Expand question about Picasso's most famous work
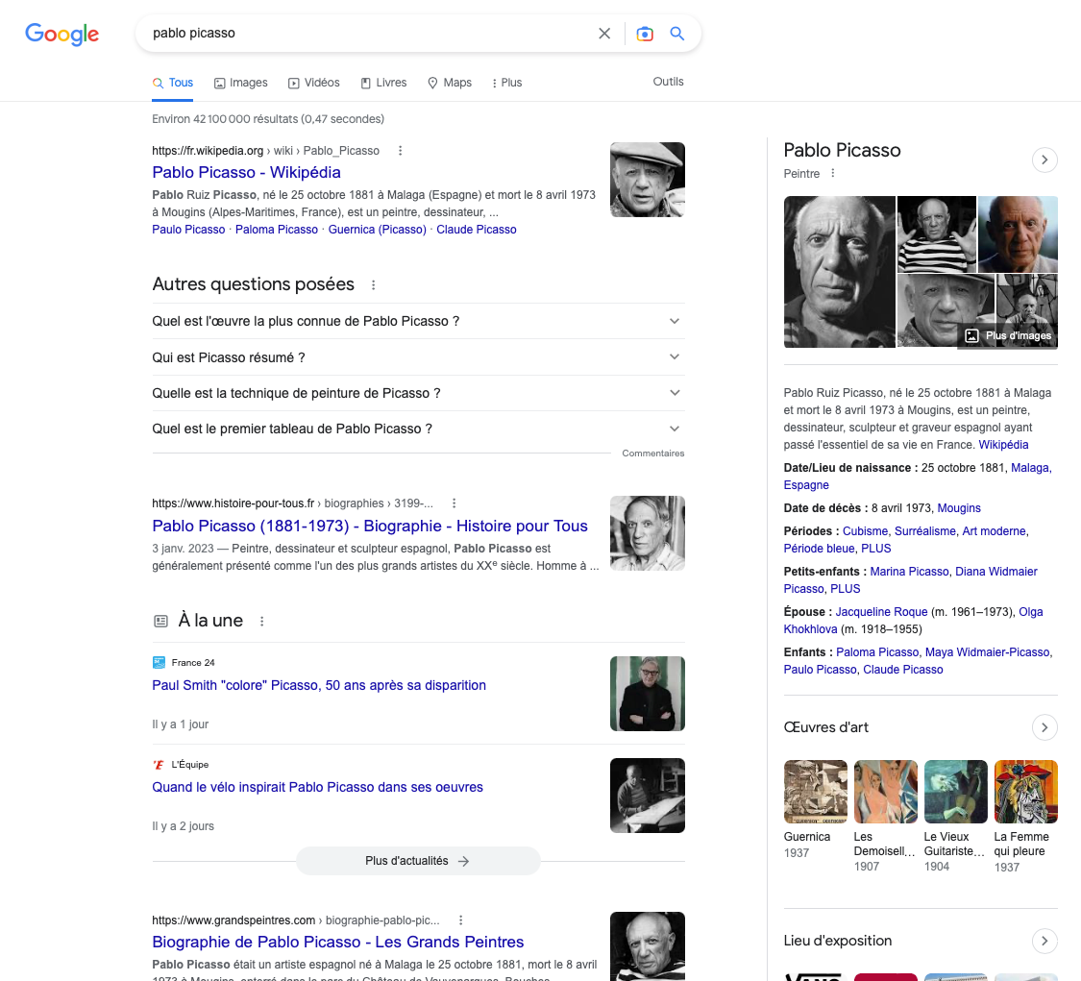This screenshot has width=1081, height=981. [x=419, y=321]
